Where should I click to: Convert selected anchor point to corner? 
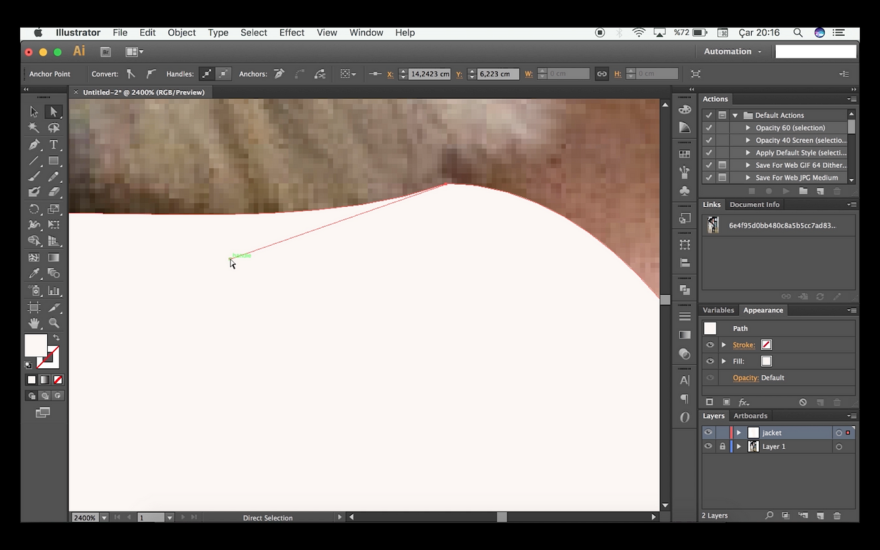pos(131,74)
